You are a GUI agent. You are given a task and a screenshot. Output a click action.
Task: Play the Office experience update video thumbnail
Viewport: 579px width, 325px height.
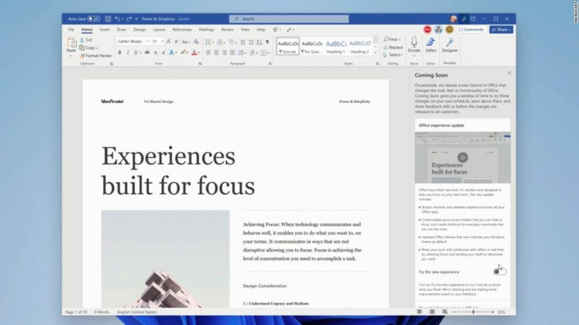point(462,157)
